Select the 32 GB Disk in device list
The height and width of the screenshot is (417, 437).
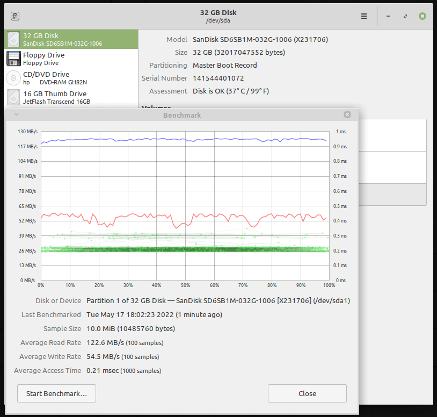[x=71, y=39]
